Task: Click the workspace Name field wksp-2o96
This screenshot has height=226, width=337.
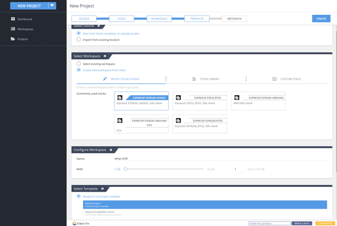Action: pyautogui.click(x=220, y=158)
